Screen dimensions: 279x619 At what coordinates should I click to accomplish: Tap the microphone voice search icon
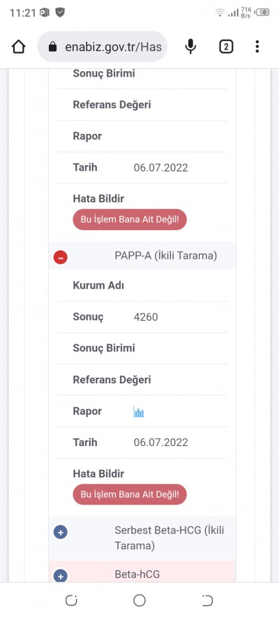click(190, 47)
